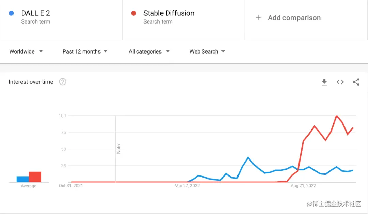
Task: Change the Web Search type dropdown
Action: [207, 51]
